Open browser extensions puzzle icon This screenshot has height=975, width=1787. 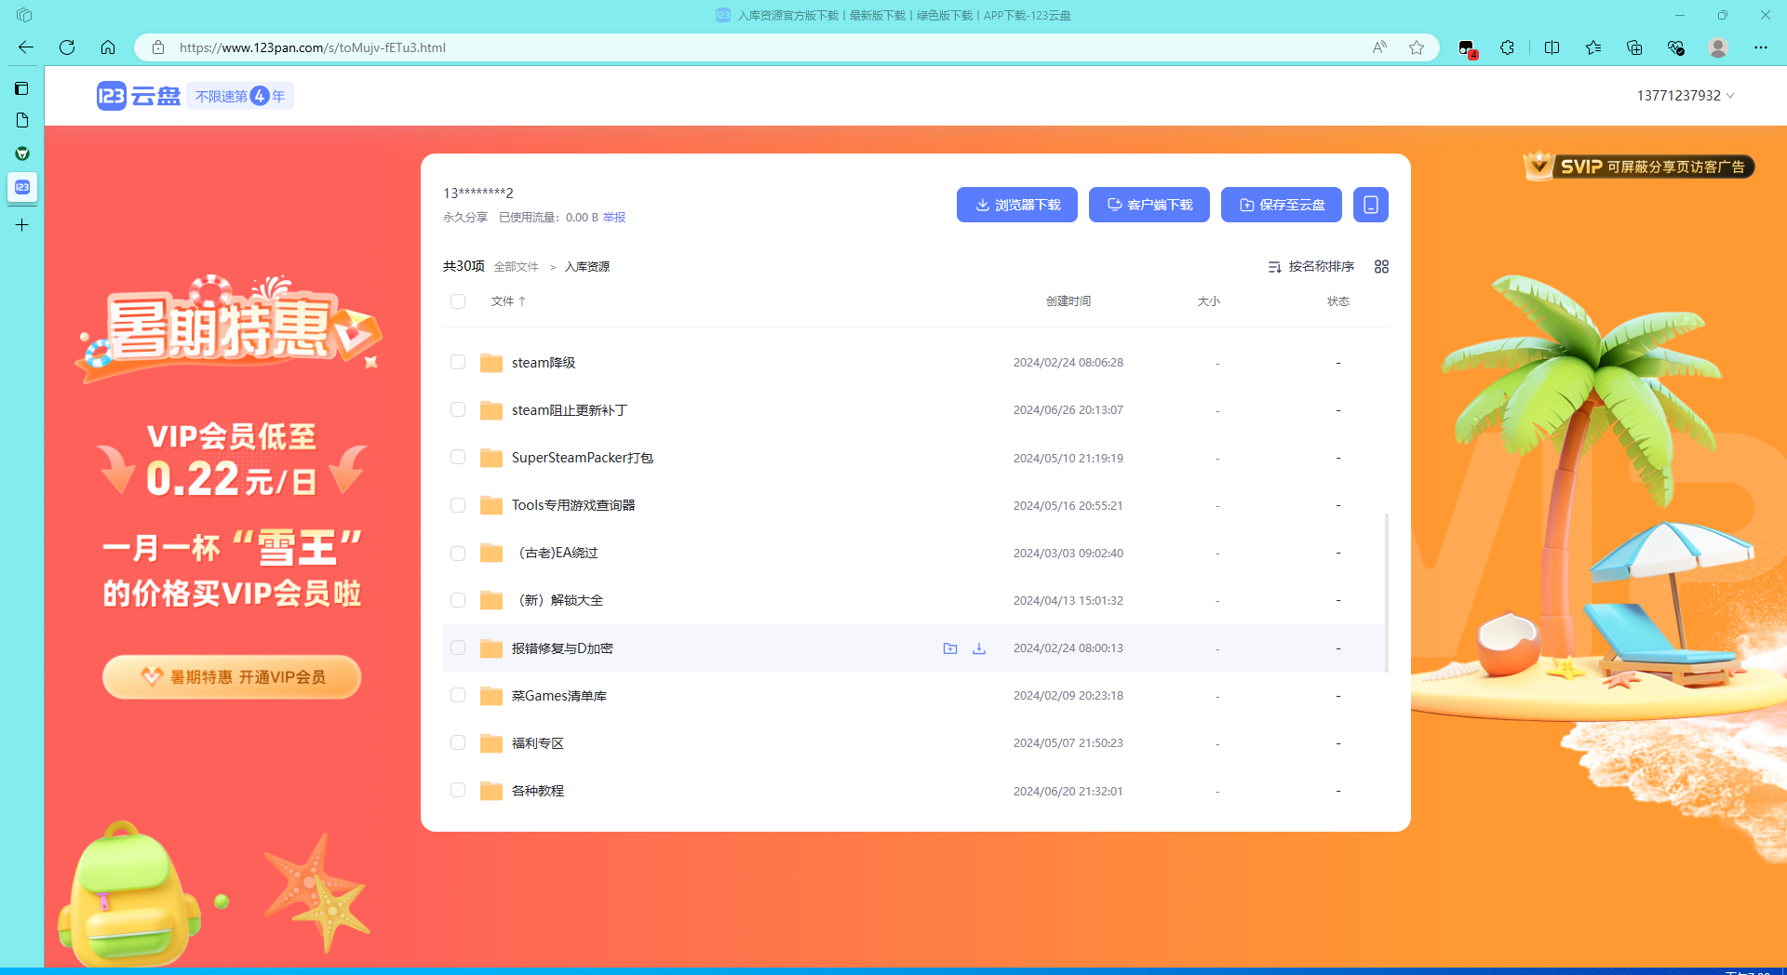click(1507, 47)
